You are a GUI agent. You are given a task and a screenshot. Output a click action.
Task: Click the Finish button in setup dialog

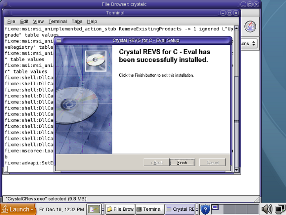[182, 162]
